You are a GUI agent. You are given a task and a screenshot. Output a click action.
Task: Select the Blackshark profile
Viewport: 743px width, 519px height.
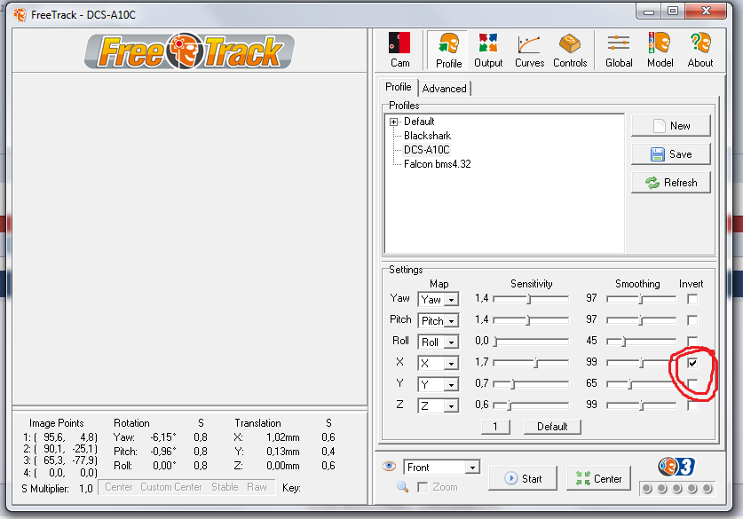[427, 136]
